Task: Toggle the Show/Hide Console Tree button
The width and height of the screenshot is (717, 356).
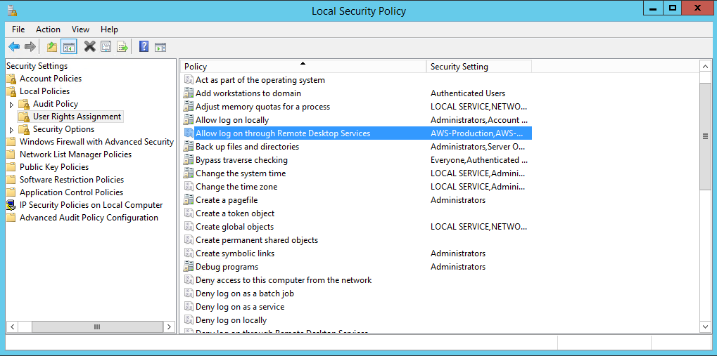Action: [x=68, y=47]
